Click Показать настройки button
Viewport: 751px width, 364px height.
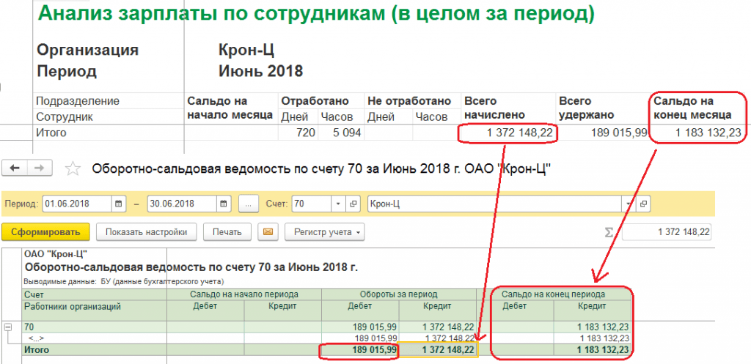(x=146, y=232)
